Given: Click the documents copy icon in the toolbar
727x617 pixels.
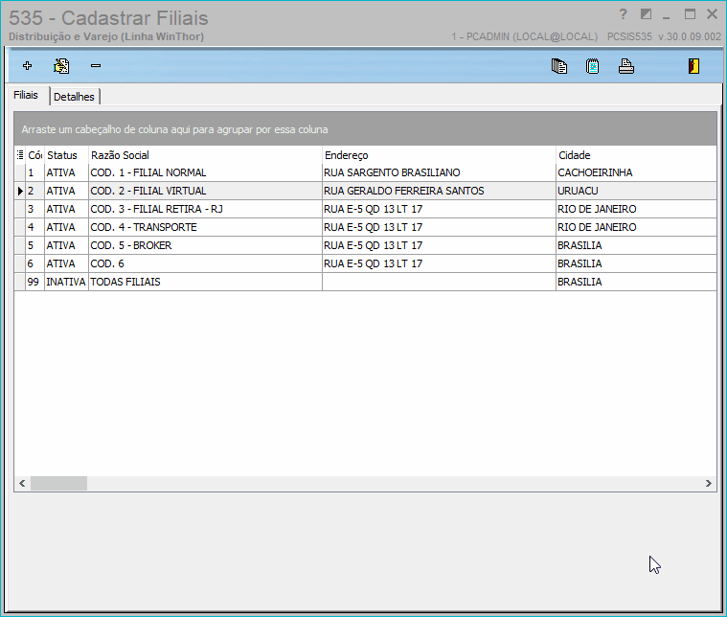Looking at the screenshot, I should pos(559,66).
